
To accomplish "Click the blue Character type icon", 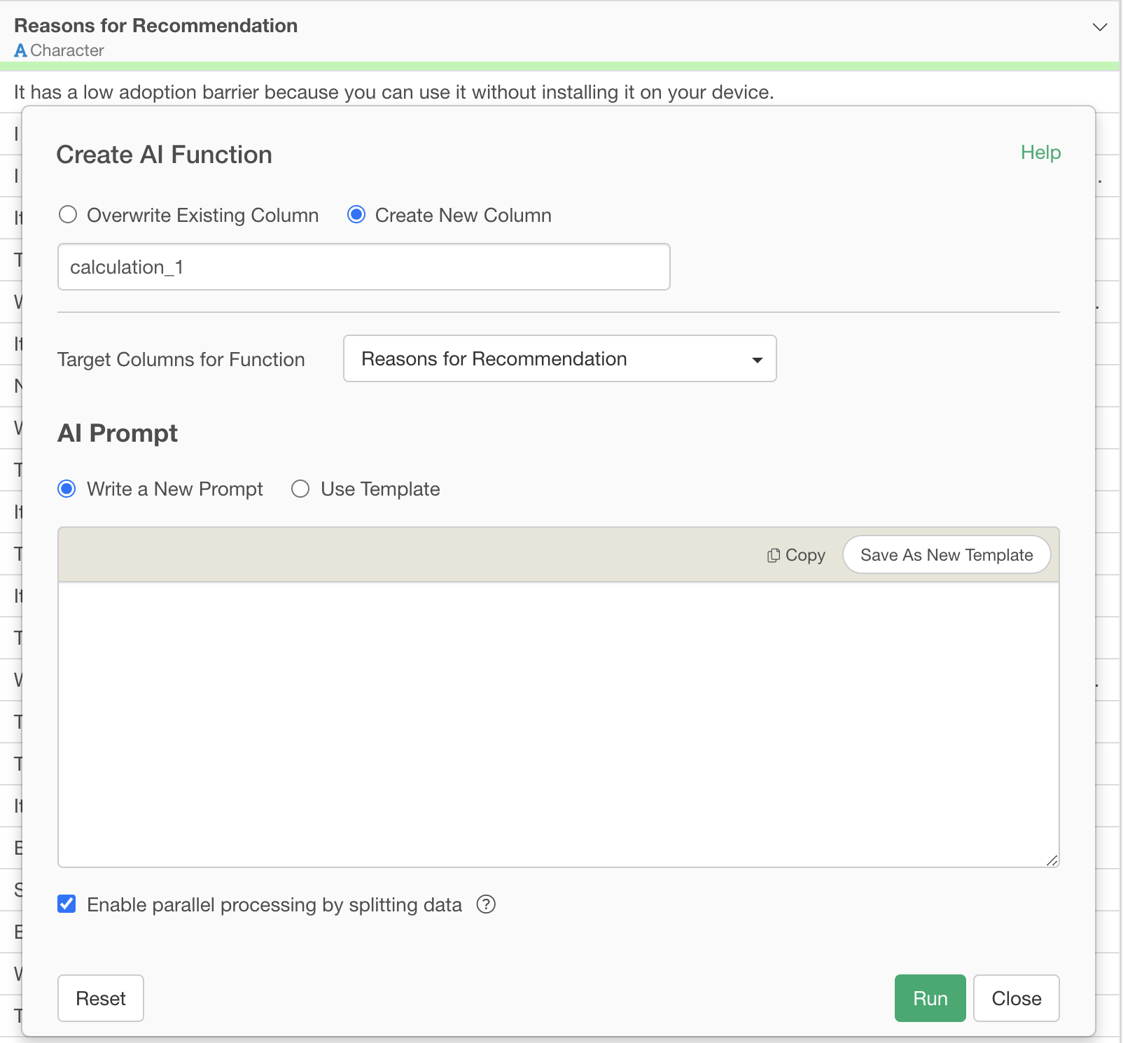I will click(x=20, y=50).
